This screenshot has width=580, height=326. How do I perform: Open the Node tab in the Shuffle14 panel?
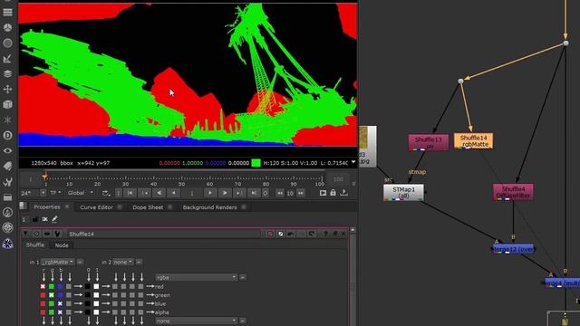pyautogui.click(x=62, y=245)
